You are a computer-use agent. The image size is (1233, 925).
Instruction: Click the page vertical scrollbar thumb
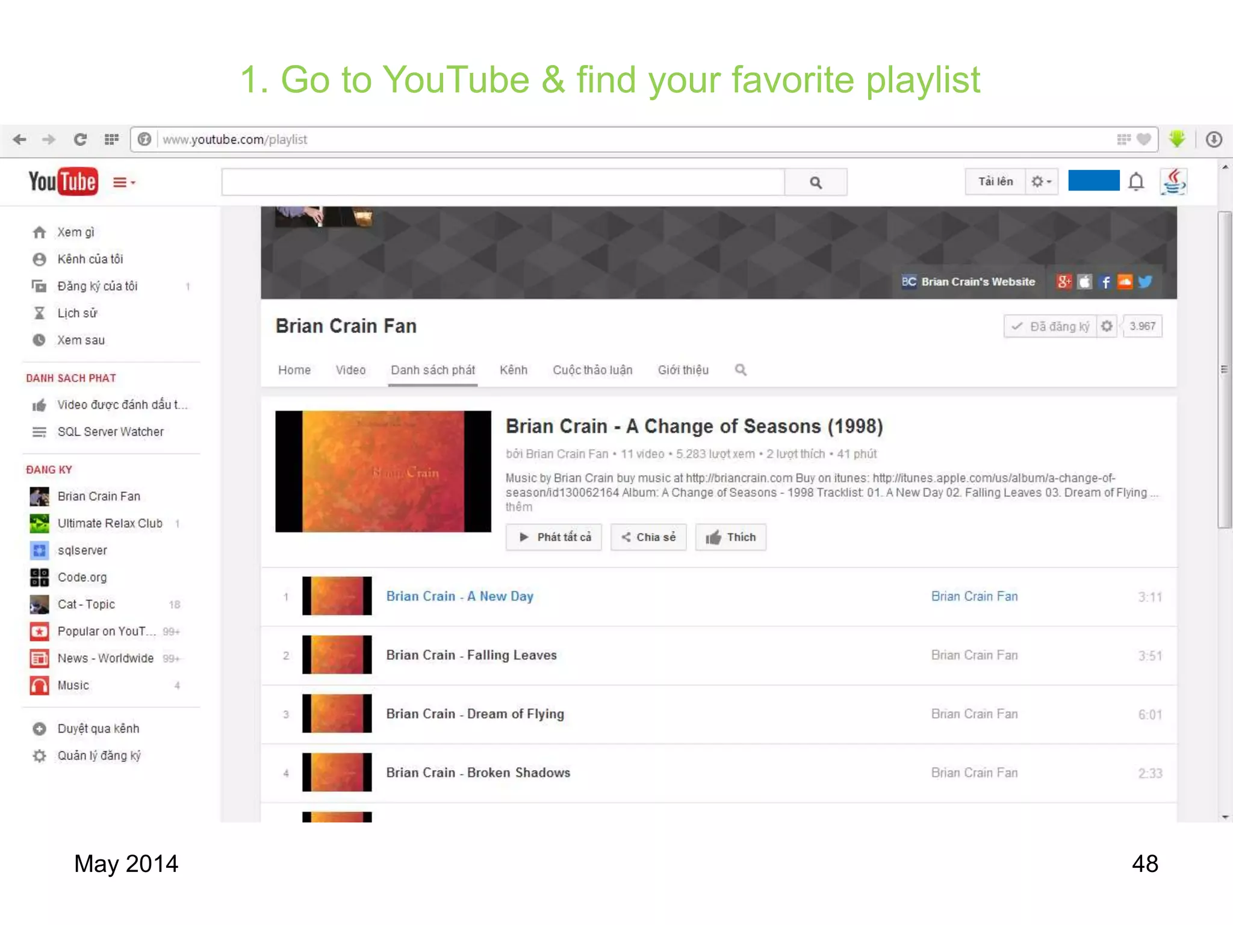[x=1225, y=370]
